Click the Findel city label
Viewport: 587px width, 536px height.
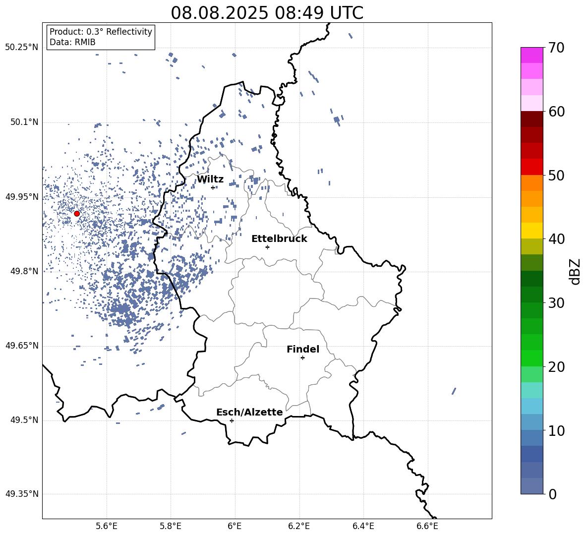pyautogui.click(x=303, y=349)
